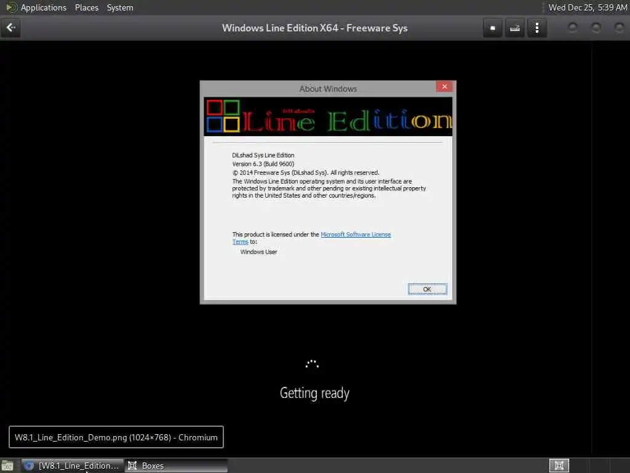Switch to the Boxes taskbar entry
630x473 pixels.
tap(176, 466)
